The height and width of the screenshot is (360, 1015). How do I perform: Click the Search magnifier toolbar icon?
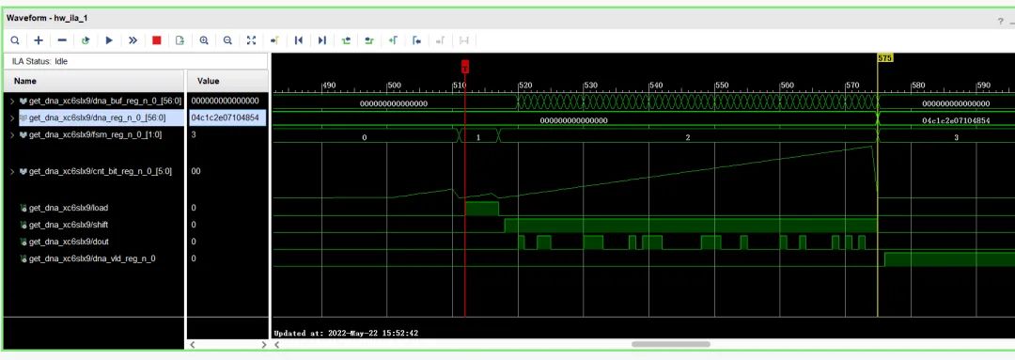point(15,40)
